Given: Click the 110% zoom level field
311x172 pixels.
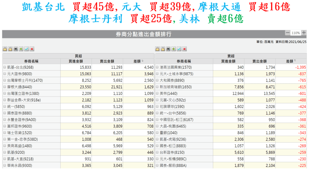Looking at the screenshot, I should click(296, 33).
